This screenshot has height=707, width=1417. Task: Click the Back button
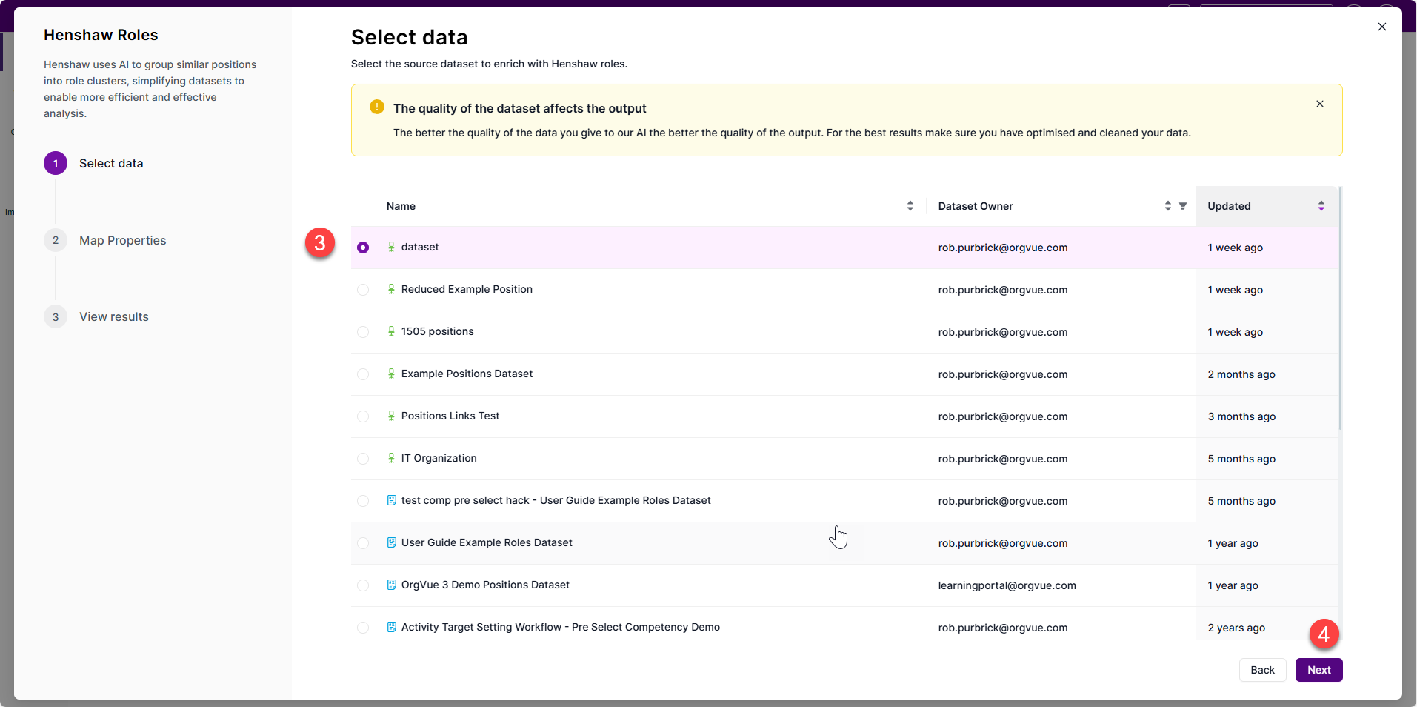(1263, 670)
